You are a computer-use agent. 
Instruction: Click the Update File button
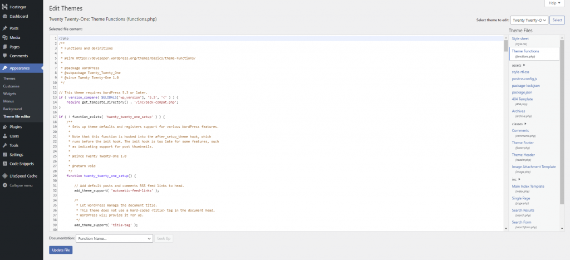pyautogui.click(x=61, y=250)
